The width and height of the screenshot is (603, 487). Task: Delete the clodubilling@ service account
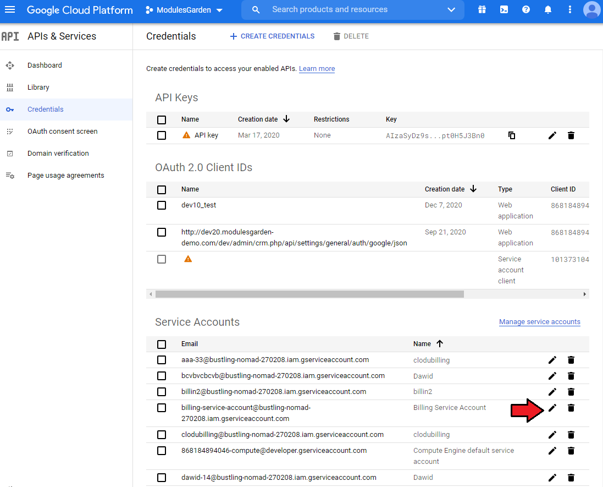(571, 435)
